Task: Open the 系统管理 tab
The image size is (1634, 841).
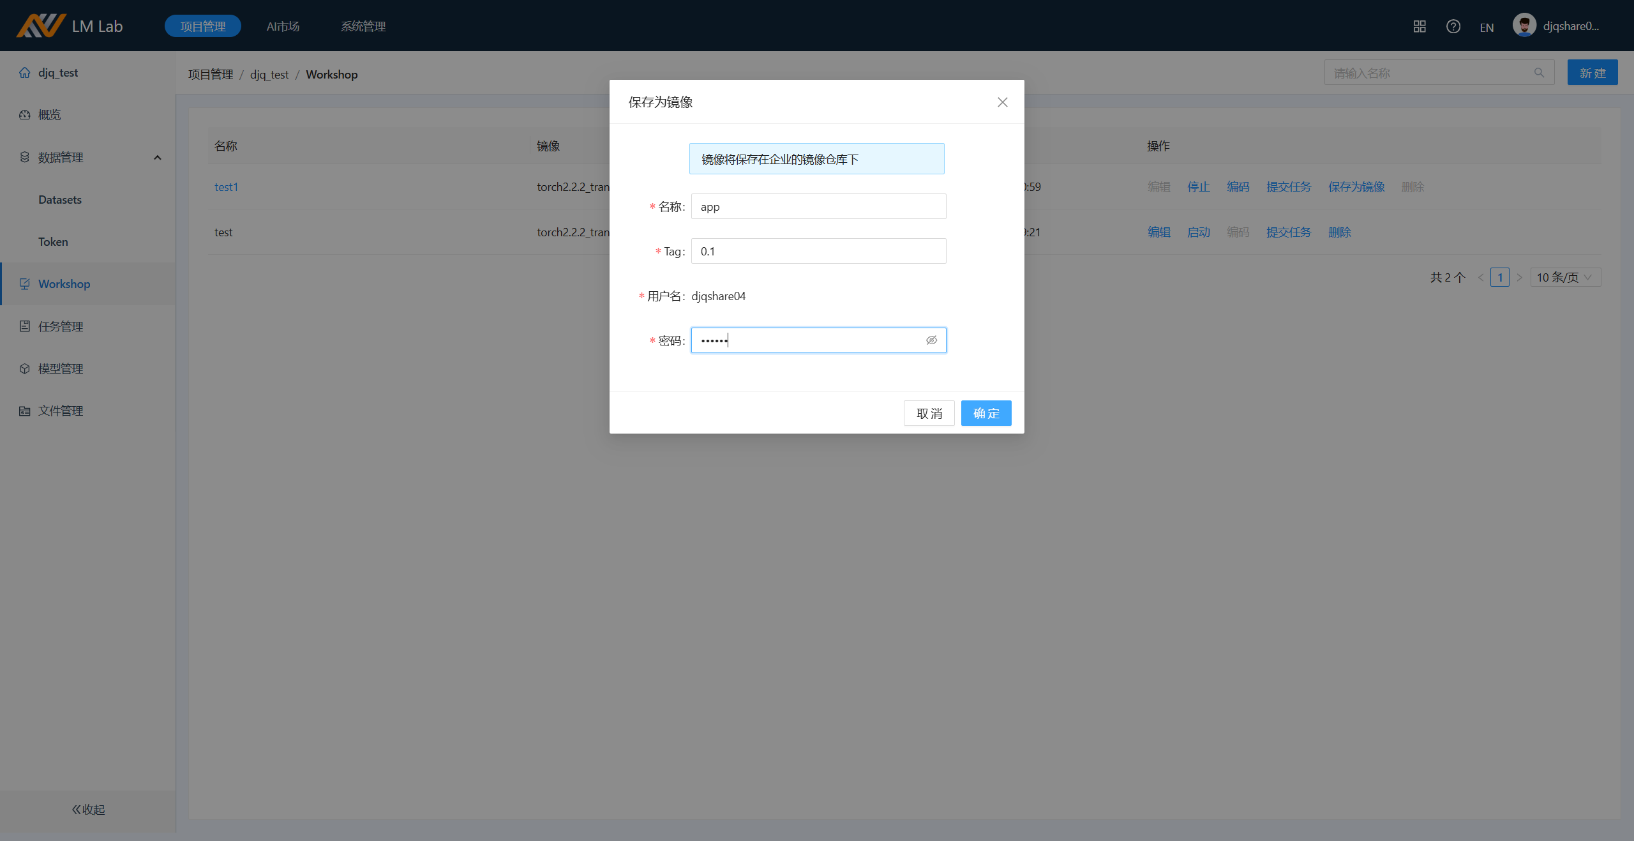Action: tap(363, 26)
